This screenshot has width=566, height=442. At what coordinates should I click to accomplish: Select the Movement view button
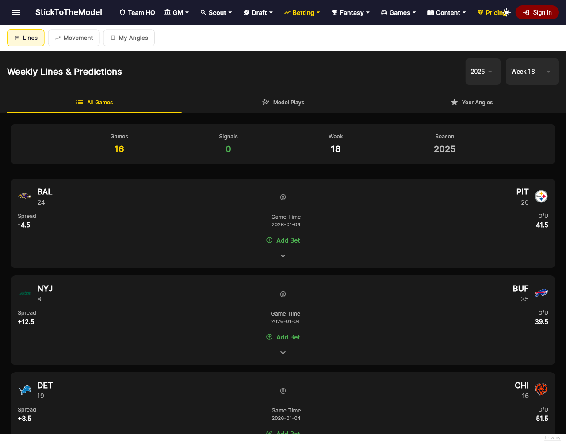pyautogui.click(x=74, y=38)
